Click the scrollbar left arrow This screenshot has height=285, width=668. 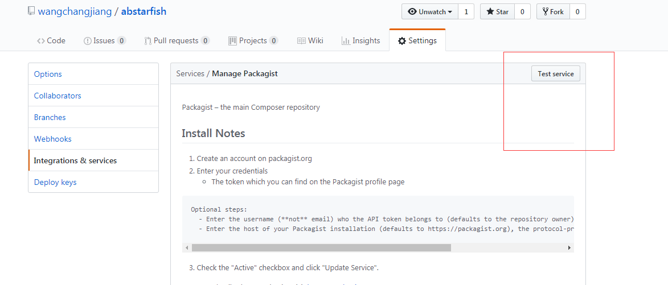click(x=187, y=247)
